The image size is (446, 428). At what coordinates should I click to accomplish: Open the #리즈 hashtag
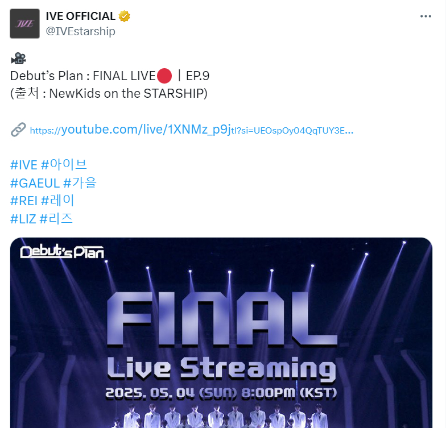point(56,219)
